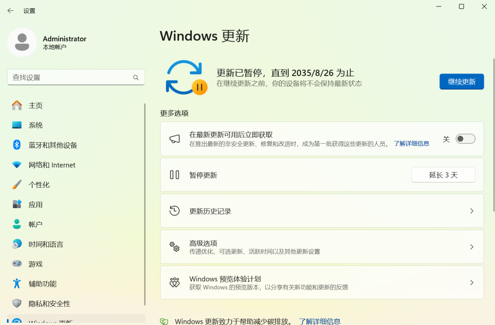Click the Apps icon in sidebar
The width and height of the screenshot is (495, 325).
(17, 204)
